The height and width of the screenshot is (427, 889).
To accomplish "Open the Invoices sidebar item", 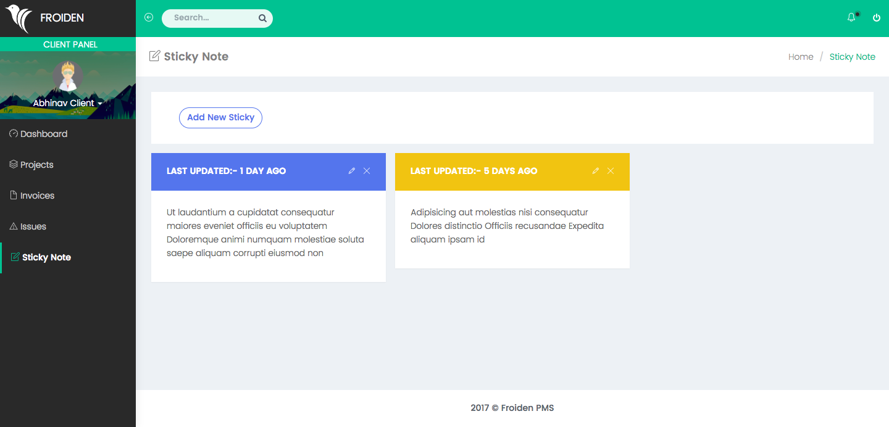I will pyautogui.click(x=37, y=196).
